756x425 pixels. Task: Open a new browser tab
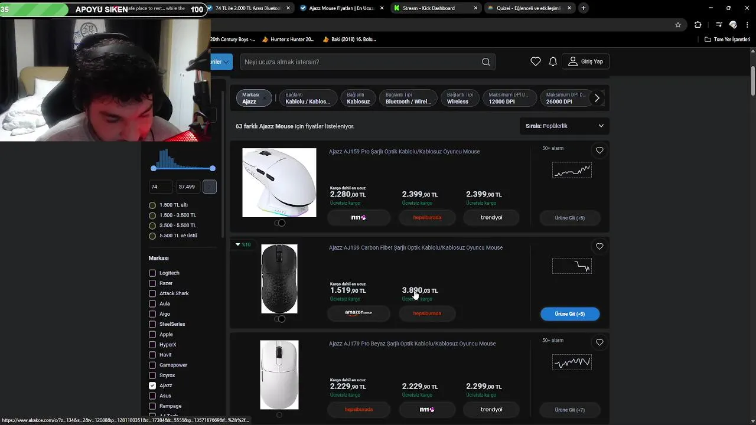click(584, 8)
